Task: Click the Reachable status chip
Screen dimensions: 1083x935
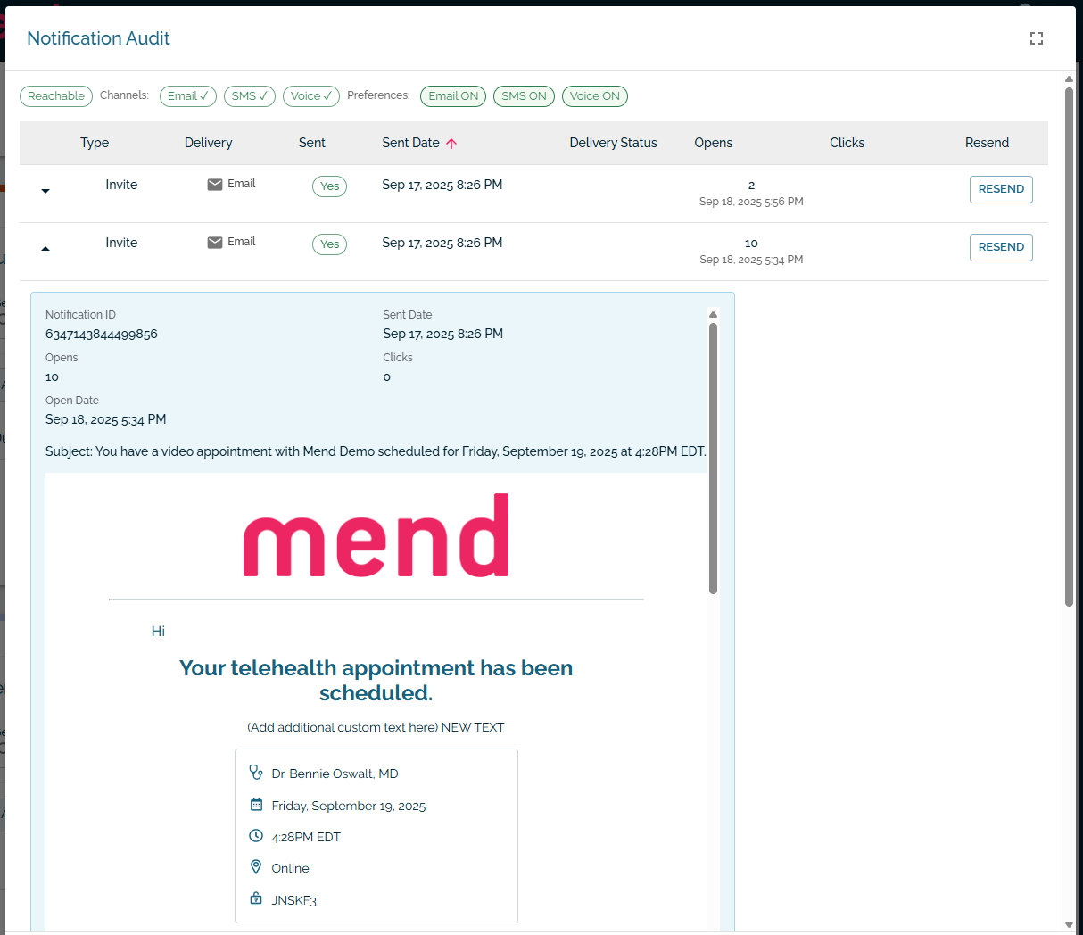Action: tap(56, 96)
